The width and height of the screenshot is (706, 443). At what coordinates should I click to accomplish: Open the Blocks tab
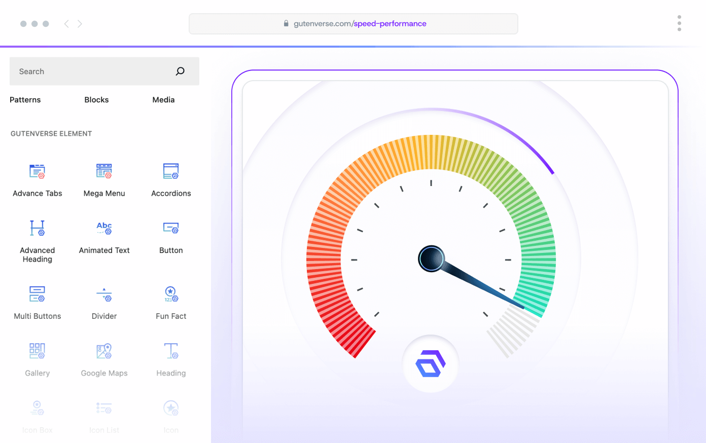click(96, 100)
